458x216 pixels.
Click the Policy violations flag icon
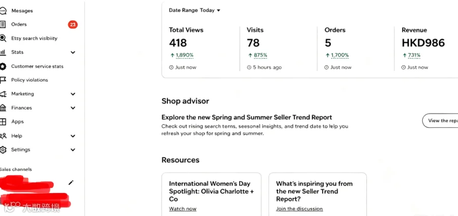pyautogui.click(x=3, y=80)
